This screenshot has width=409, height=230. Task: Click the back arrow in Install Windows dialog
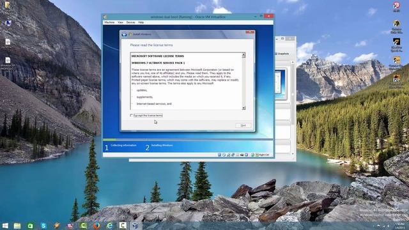(x=124, y=34)
